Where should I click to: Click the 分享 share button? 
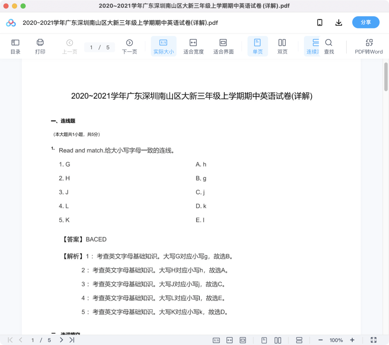[x=366, y=22]
